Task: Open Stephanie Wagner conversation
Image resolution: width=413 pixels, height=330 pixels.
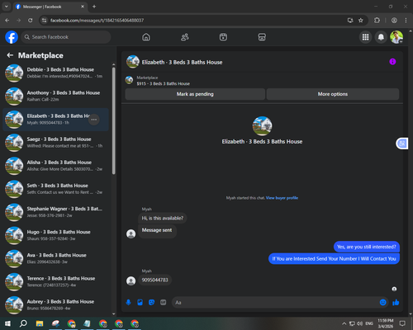Action: (56, 212)
